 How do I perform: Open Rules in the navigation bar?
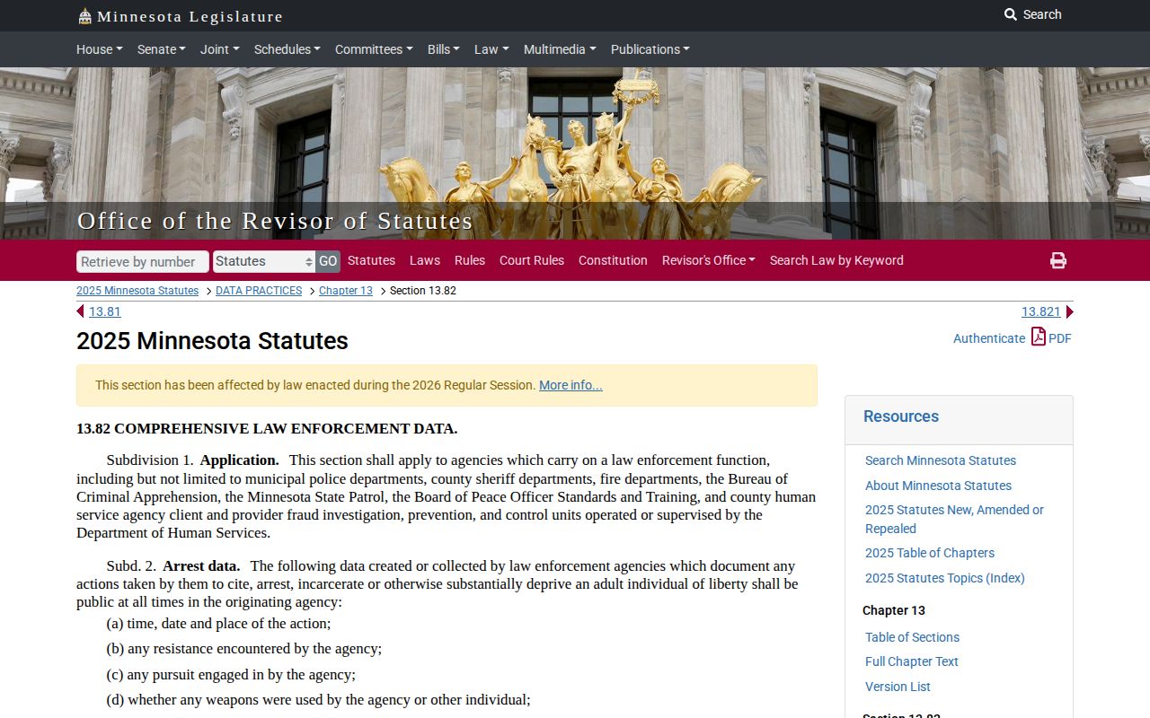click(470, 260)
